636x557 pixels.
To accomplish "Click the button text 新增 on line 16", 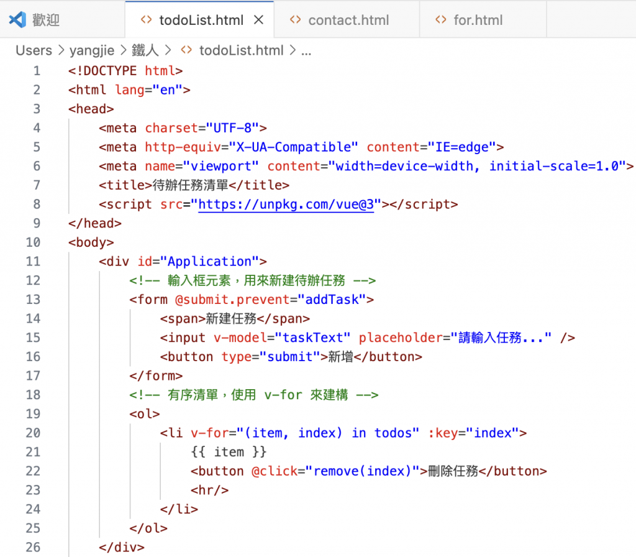I will tap(341, 357).
